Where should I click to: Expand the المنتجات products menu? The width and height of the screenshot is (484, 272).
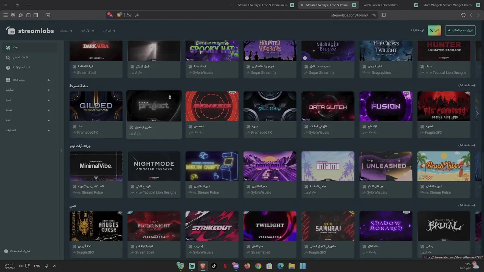coord(66,31)
